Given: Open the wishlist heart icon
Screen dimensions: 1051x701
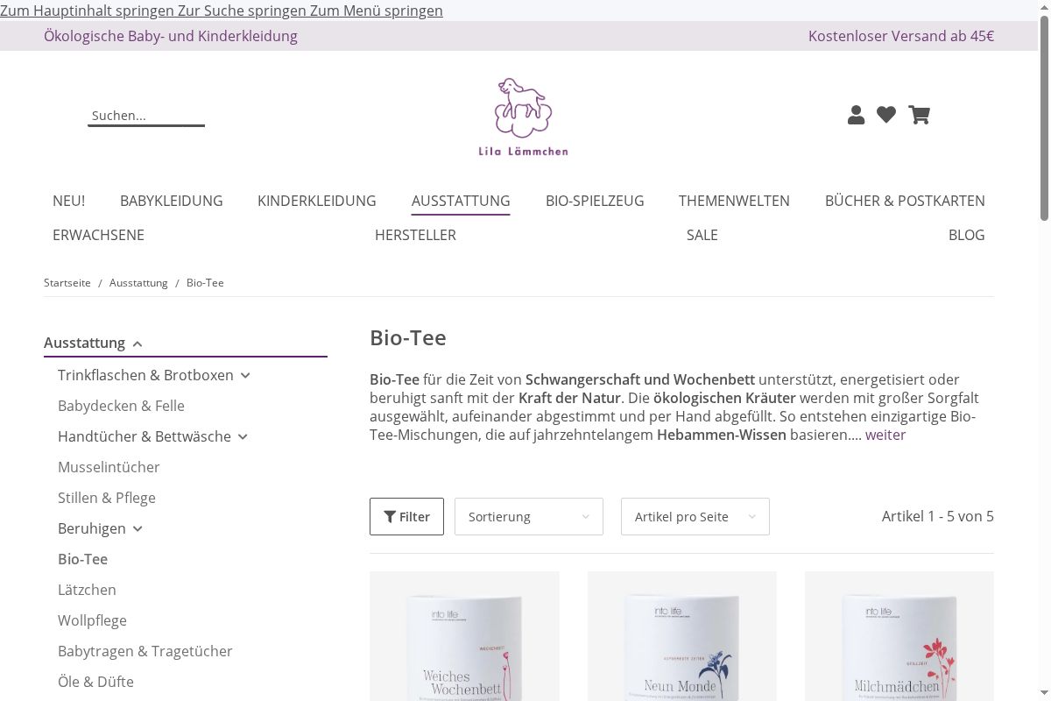Looking at the screenshot, I should (x=886, y=115).
